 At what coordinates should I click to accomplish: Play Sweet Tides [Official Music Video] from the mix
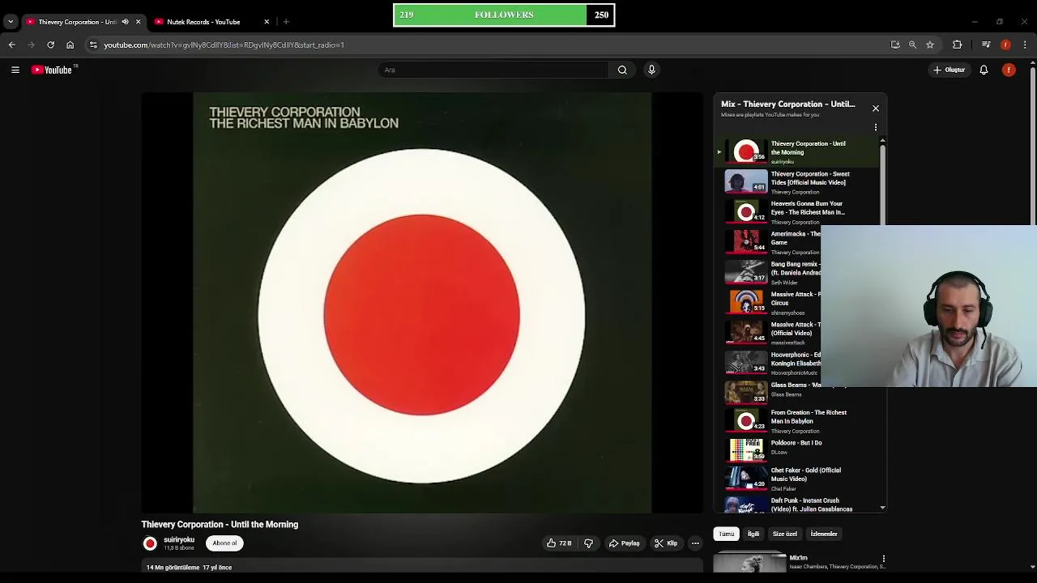click(x=798, y=182)
